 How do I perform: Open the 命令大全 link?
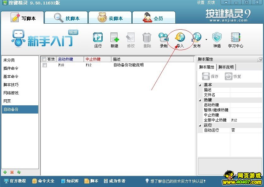point(44,181)
